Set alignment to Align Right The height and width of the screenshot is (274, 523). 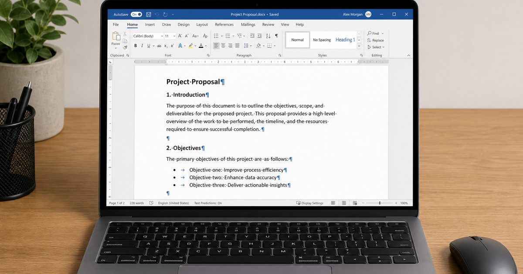(x=230, y=46)
